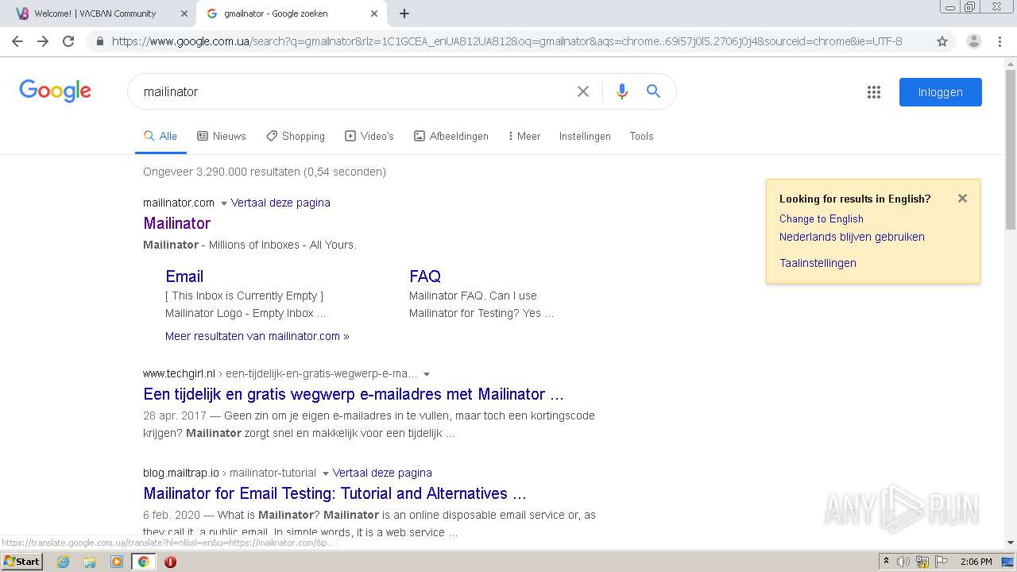Open the network tray icon

click(922, 562)
